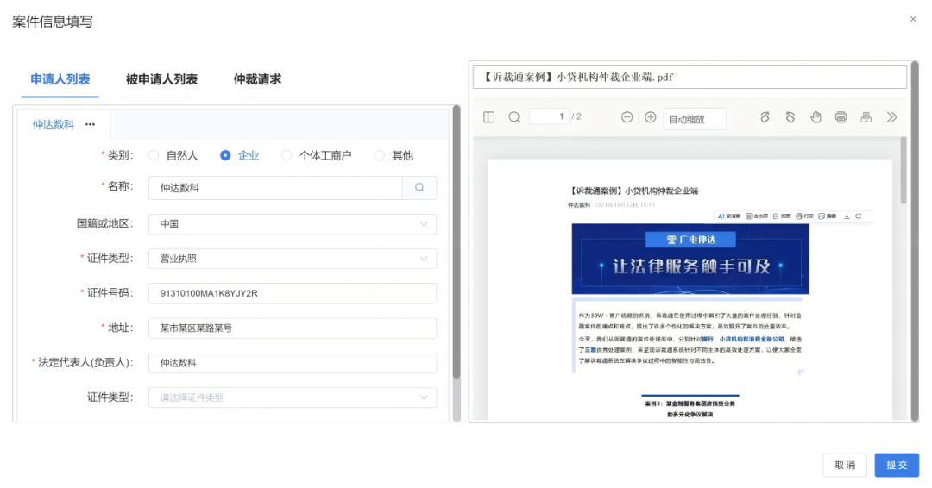Click the 法定代表人 input field
The height and width of the screenshot is (488, 932).
[x=293, y=363]
